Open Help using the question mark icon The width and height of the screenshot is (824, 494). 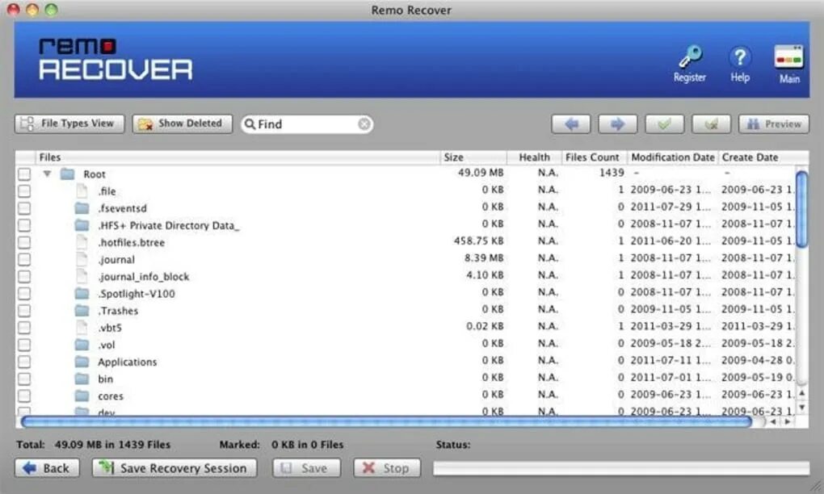coord(740,61)
